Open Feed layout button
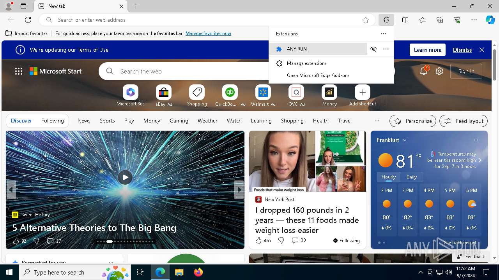 464,121
